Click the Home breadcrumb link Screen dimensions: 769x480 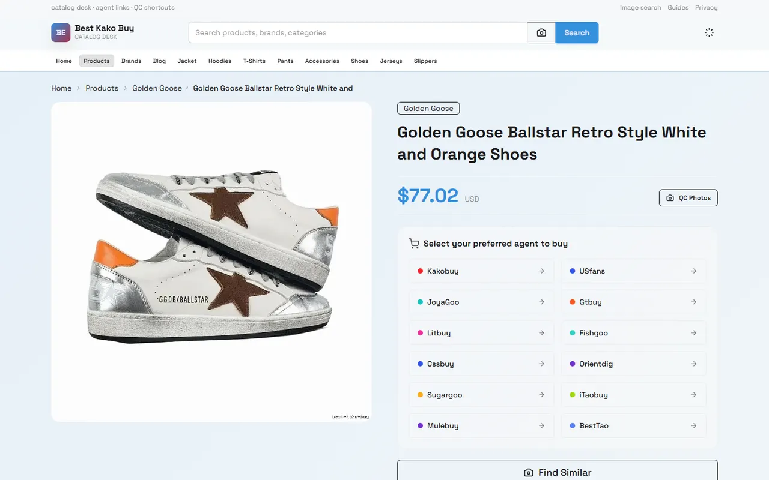pos(61,88)
